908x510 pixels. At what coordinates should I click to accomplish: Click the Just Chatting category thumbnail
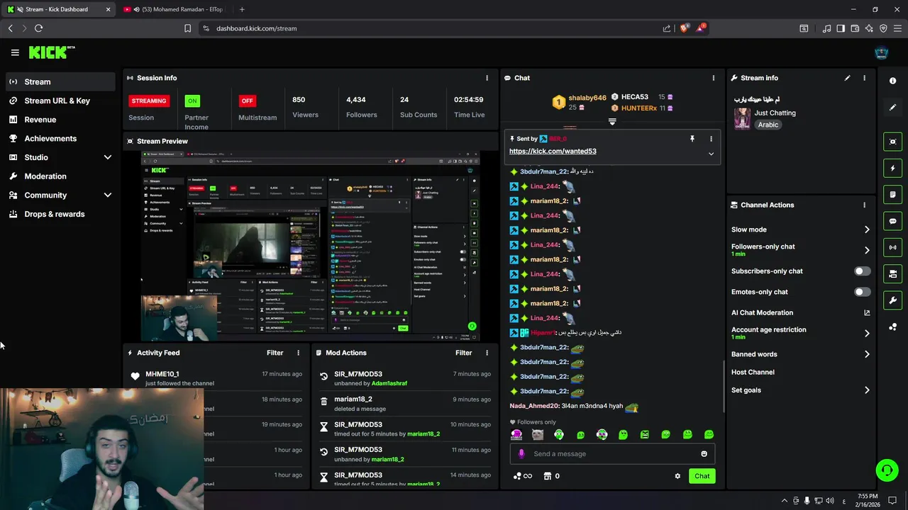tap(742, 118)
